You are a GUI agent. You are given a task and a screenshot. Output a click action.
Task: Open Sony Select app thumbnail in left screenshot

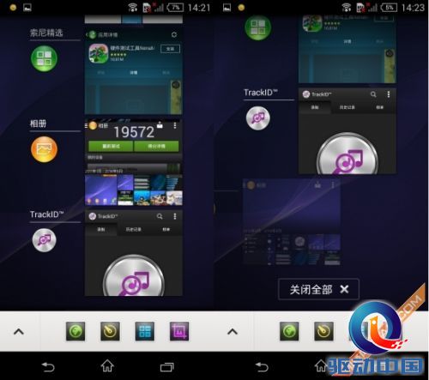point(134,71)
